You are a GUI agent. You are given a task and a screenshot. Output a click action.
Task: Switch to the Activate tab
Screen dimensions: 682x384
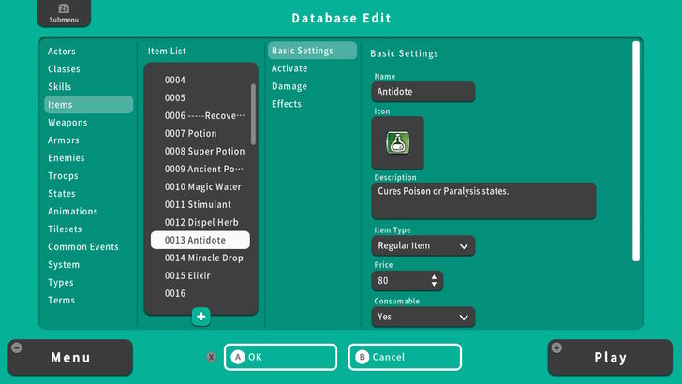[289, 68]
